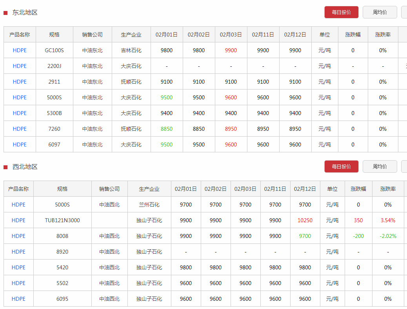
Task: Open HDPE link in 2911 row
Action: (x=20, y=82)
